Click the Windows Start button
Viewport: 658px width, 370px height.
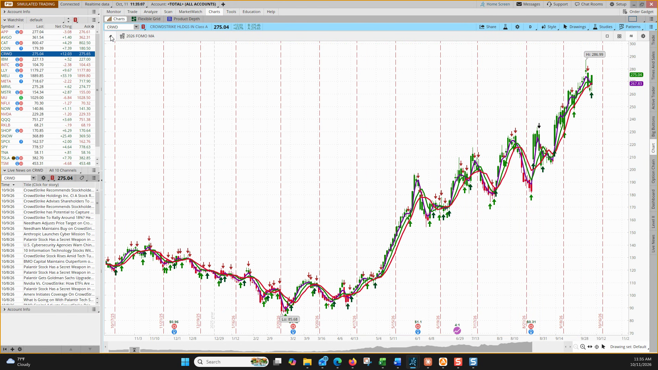185,362
